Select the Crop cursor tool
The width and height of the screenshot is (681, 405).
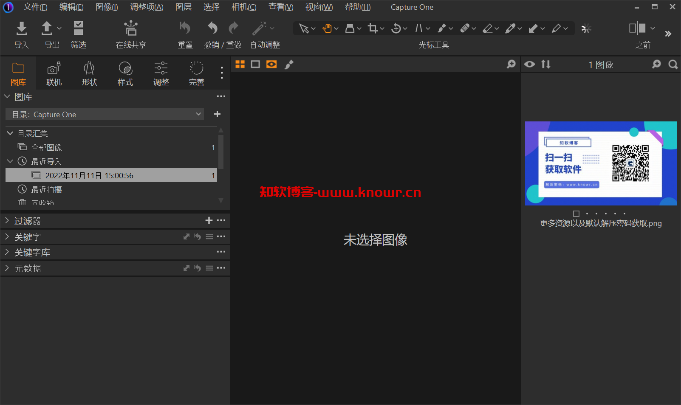pos(373,28)
